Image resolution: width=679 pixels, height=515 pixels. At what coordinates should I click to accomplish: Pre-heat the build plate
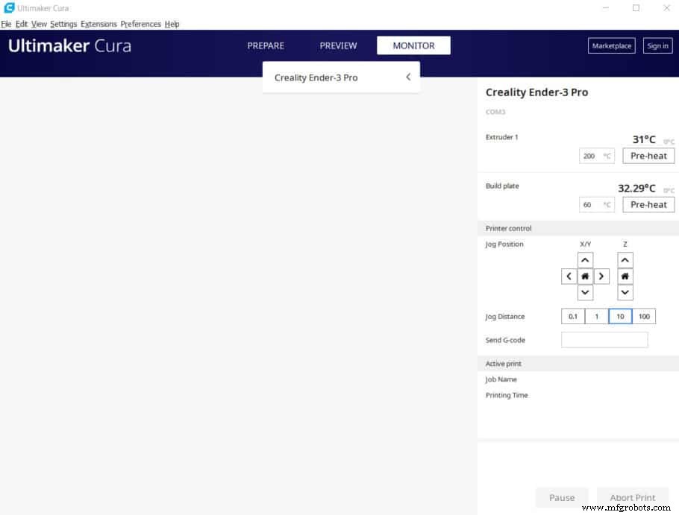pyautogui.click(x=648, y=204)
